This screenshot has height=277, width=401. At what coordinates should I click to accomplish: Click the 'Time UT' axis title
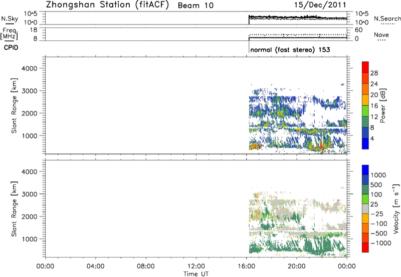(x=196, y=274)
